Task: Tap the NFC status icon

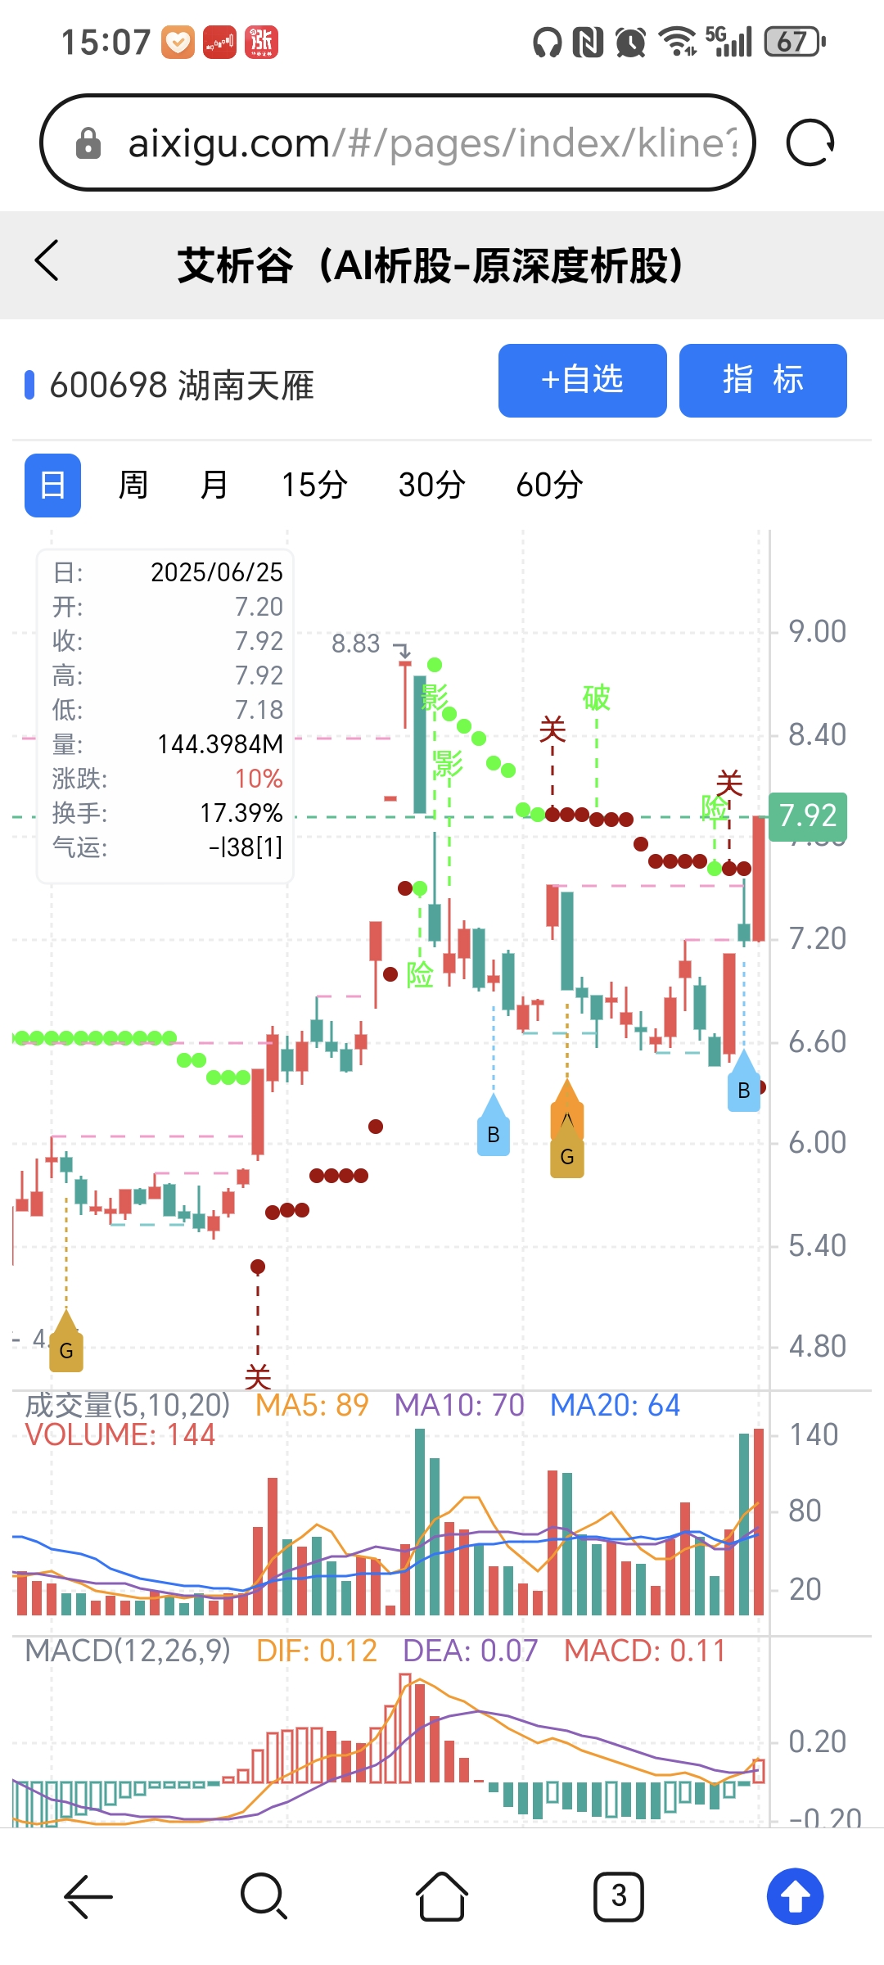Action: 588,42
